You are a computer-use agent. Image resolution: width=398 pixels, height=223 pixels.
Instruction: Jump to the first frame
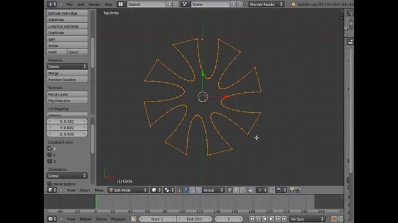coord(252,219)
